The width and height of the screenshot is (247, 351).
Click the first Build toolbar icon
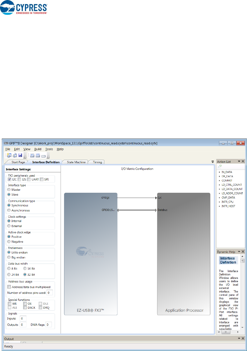[32, 155]
